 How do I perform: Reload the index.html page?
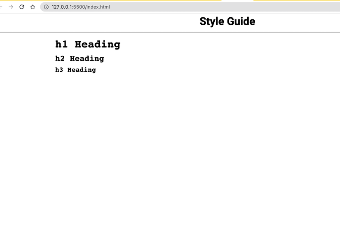tap(22, 7)
